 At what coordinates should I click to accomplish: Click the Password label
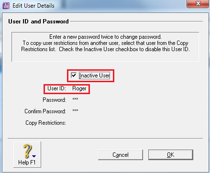[x=54, y=100]
